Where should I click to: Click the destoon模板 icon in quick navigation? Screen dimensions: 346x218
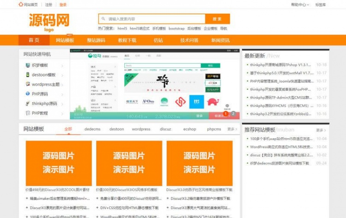[28, 75]
